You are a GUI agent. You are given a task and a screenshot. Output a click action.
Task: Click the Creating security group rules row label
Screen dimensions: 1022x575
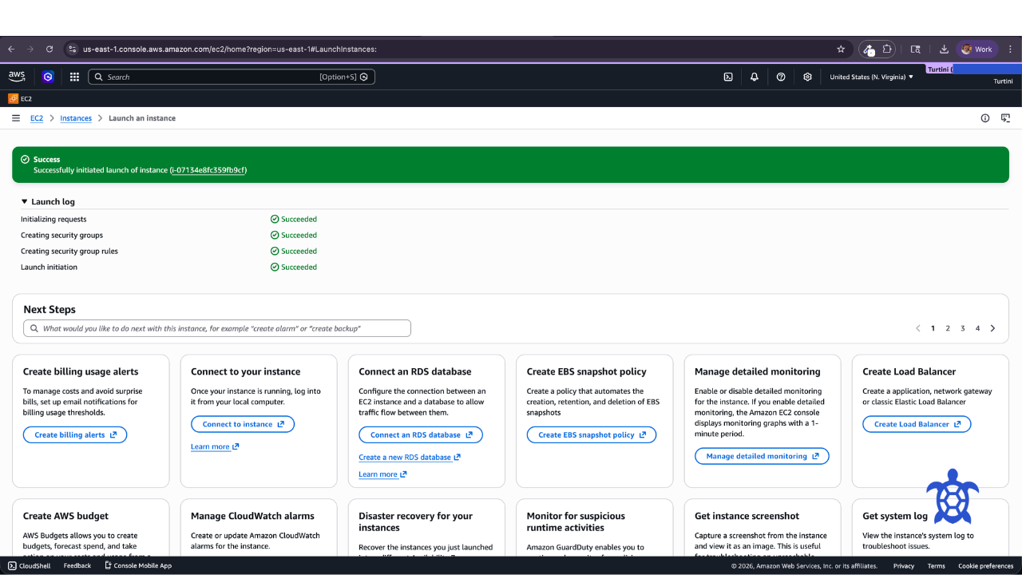[69, 251]
